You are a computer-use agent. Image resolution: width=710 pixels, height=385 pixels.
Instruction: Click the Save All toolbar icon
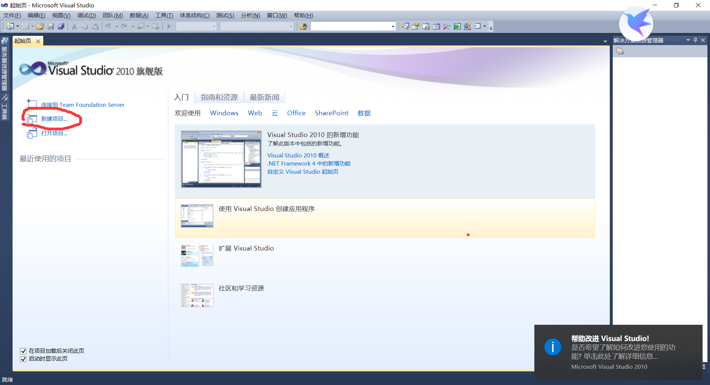61,26
